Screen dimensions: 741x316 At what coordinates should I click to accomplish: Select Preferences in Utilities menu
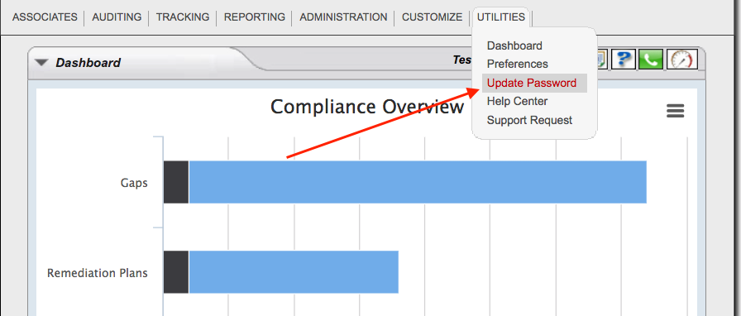(x=518, y=64)
